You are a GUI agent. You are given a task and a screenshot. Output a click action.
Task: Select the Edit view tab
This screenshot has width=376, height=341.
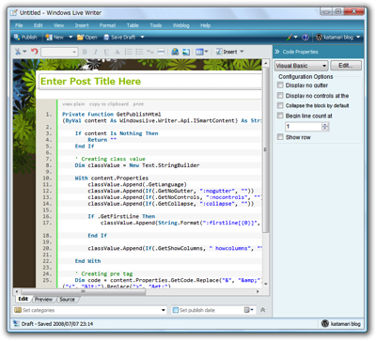23,299
